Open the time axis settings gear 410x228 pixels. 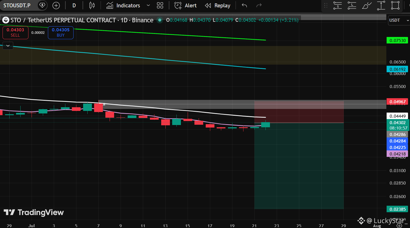(399, 225)
